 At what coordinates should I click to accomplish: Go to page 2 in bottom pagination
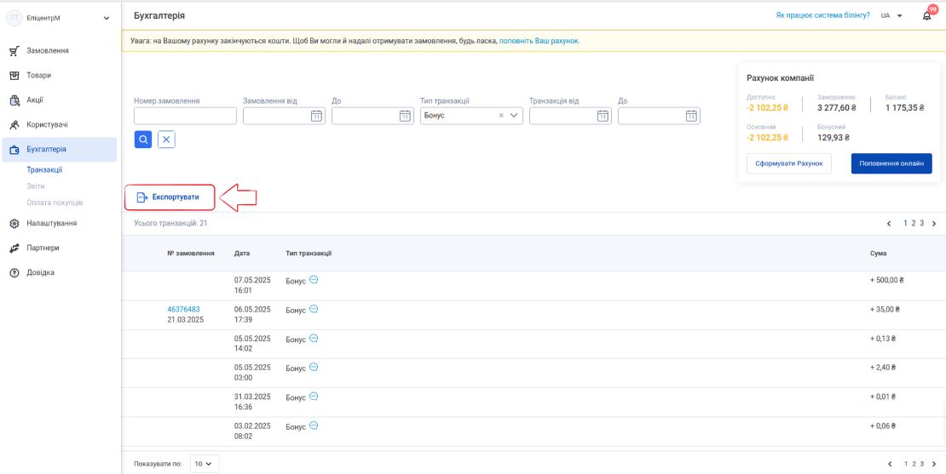tap(914, 464)
